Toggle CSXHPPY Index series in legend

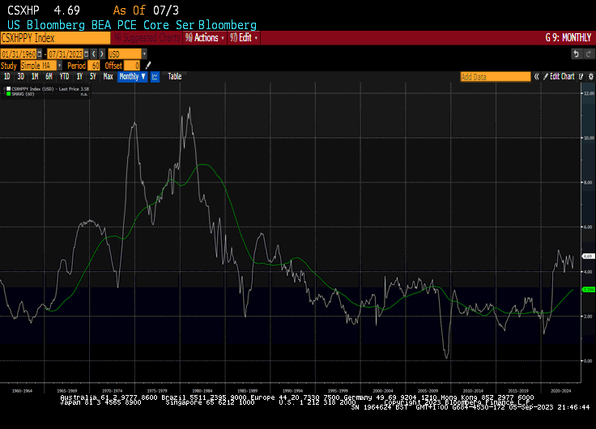36,88
